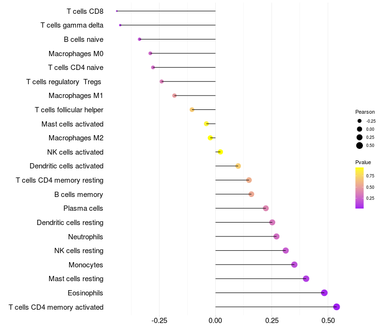Screen dimensions: 381x333
Task: Click the Plasma cells axis label
Action: 83,208
